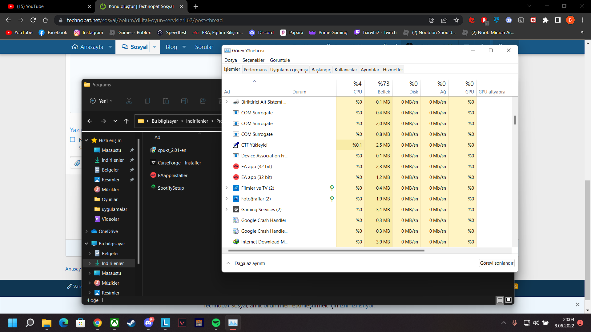Click the attachment paperclip icon
The image size is (591, 332).
[77, 163]
